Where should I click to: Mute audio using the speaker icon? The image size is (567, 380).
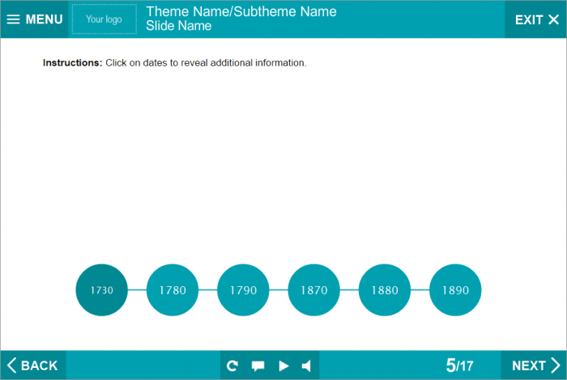(306, 365)
